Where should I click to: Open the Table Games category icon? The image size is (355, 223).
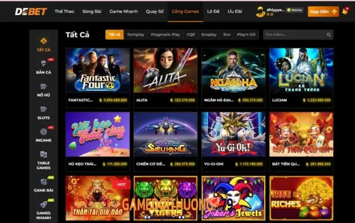pos(44,154)
